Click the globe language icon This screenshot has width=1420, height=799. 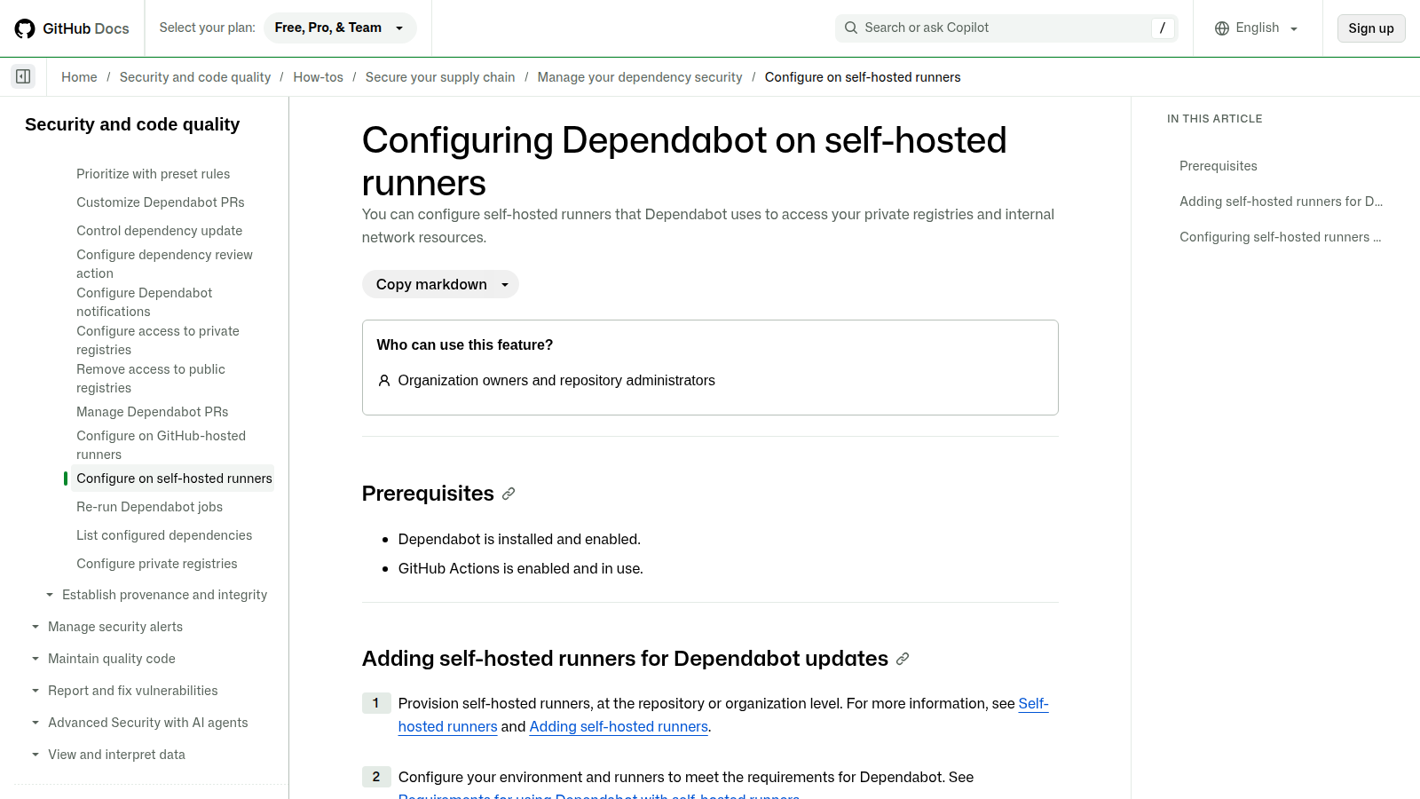1222,28
